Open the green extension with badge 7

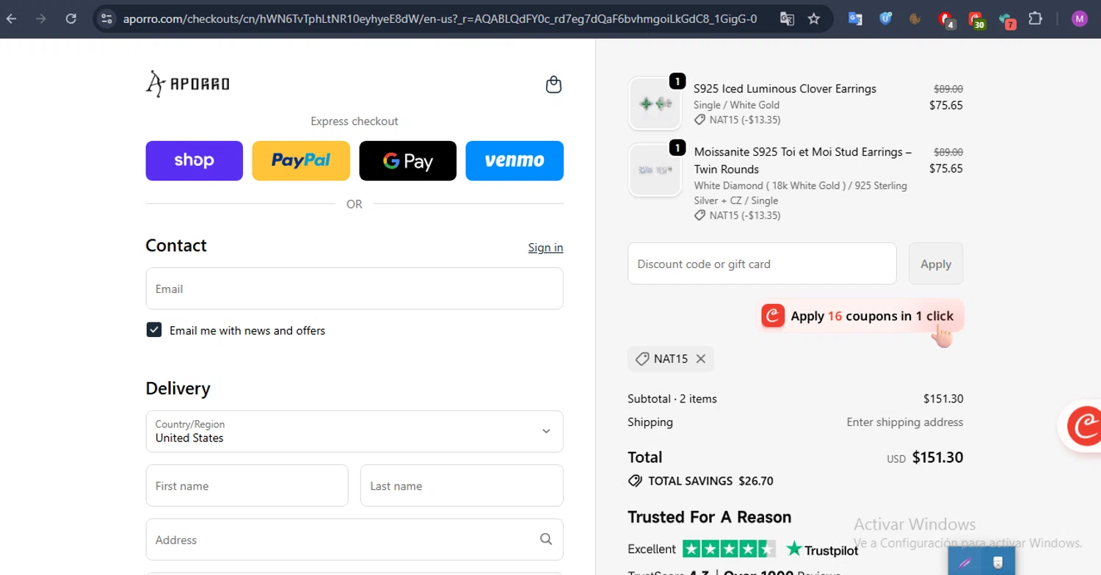coord(1006,20)
